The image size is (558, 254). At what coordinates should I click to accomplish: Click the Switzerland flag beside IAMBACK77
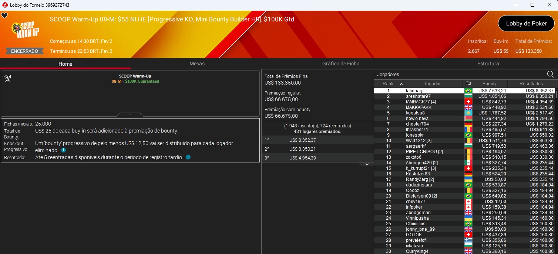click(468, 102)
